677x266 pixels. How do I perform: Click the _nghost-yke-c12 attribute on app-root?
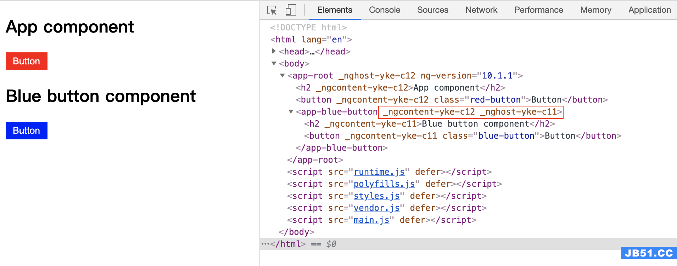tap(377, 76)
